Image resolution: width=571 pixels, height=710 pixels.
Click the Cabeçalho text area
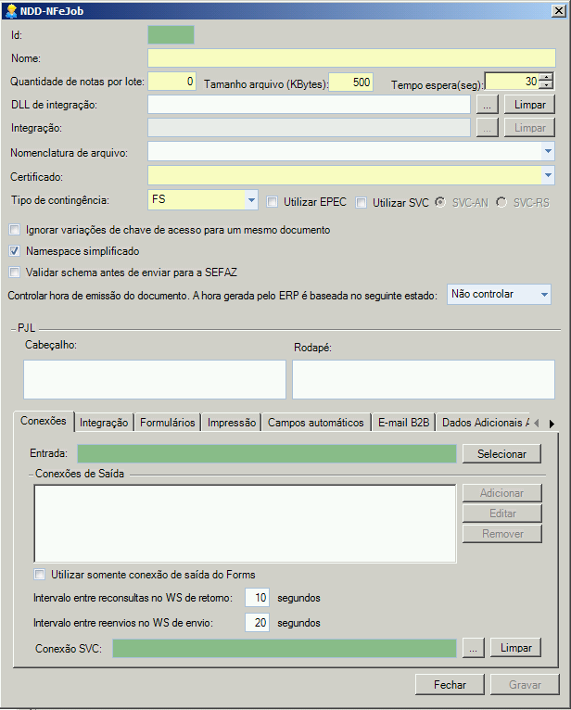point(155,379)
